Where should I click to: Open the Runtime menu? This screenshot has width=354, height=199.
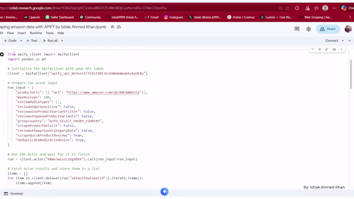36,33
